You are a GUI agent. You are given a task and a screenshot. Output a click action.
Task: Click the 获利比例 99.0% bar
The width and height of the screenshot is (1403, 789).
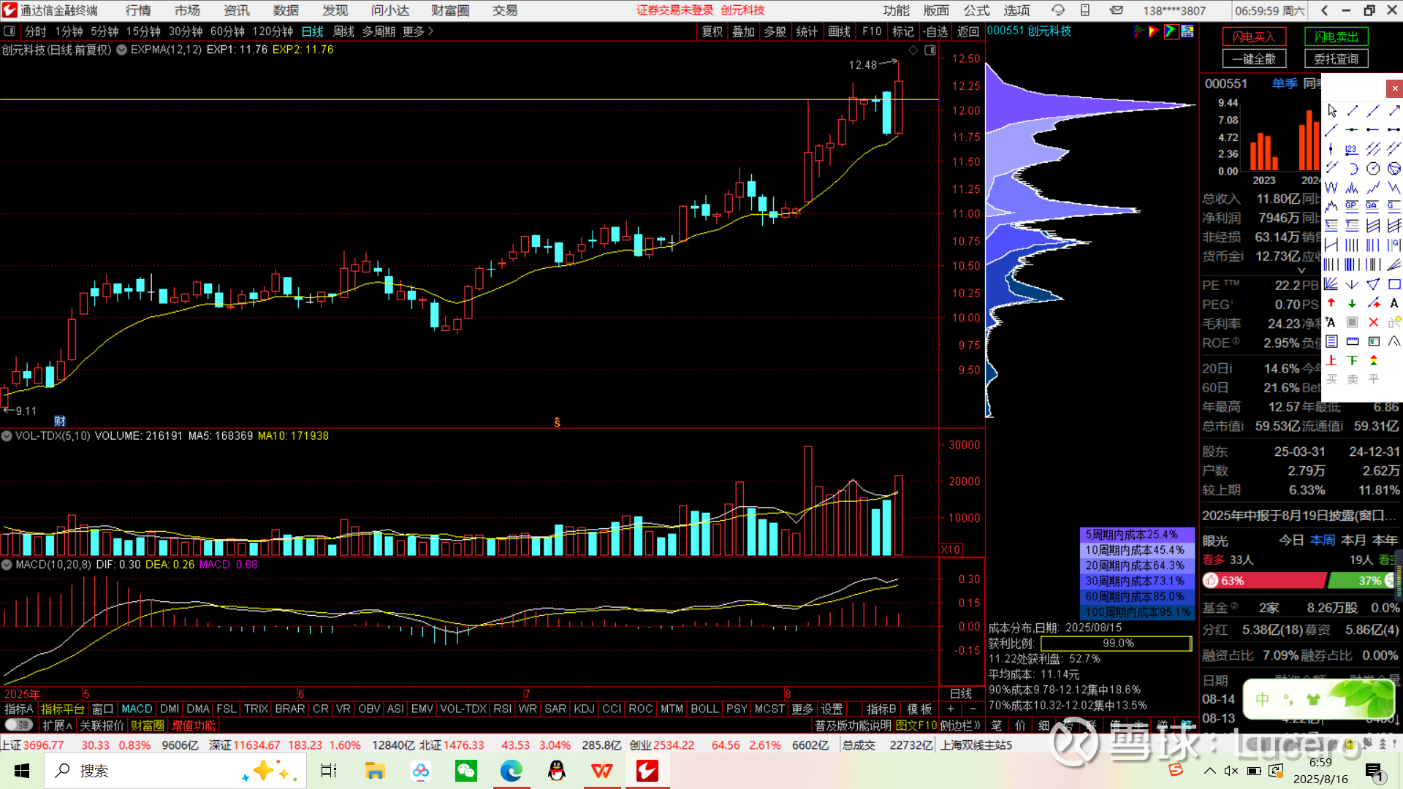pyautogui.click(x=1117, y=643)
